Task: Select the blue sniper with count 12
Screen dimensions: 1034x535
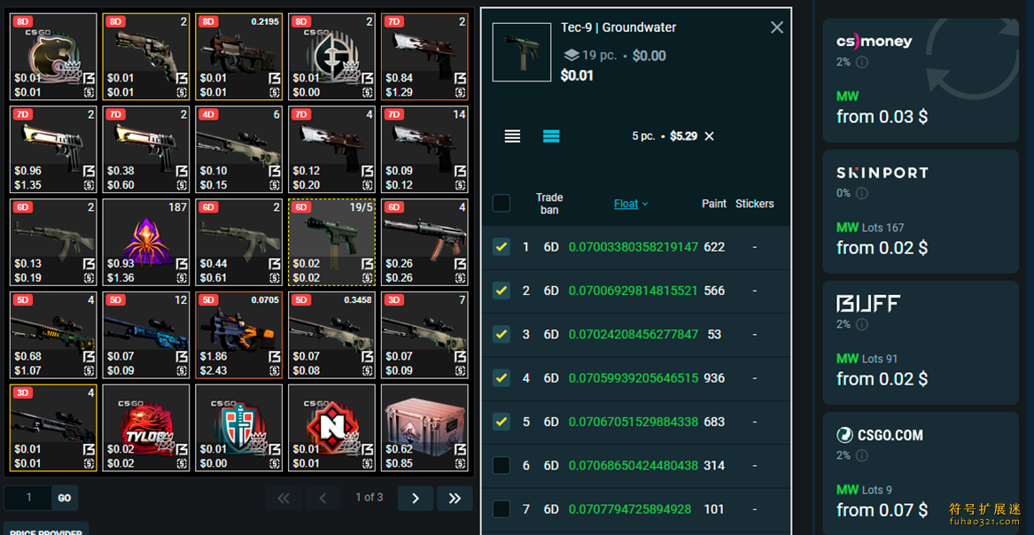Action: 145,336
